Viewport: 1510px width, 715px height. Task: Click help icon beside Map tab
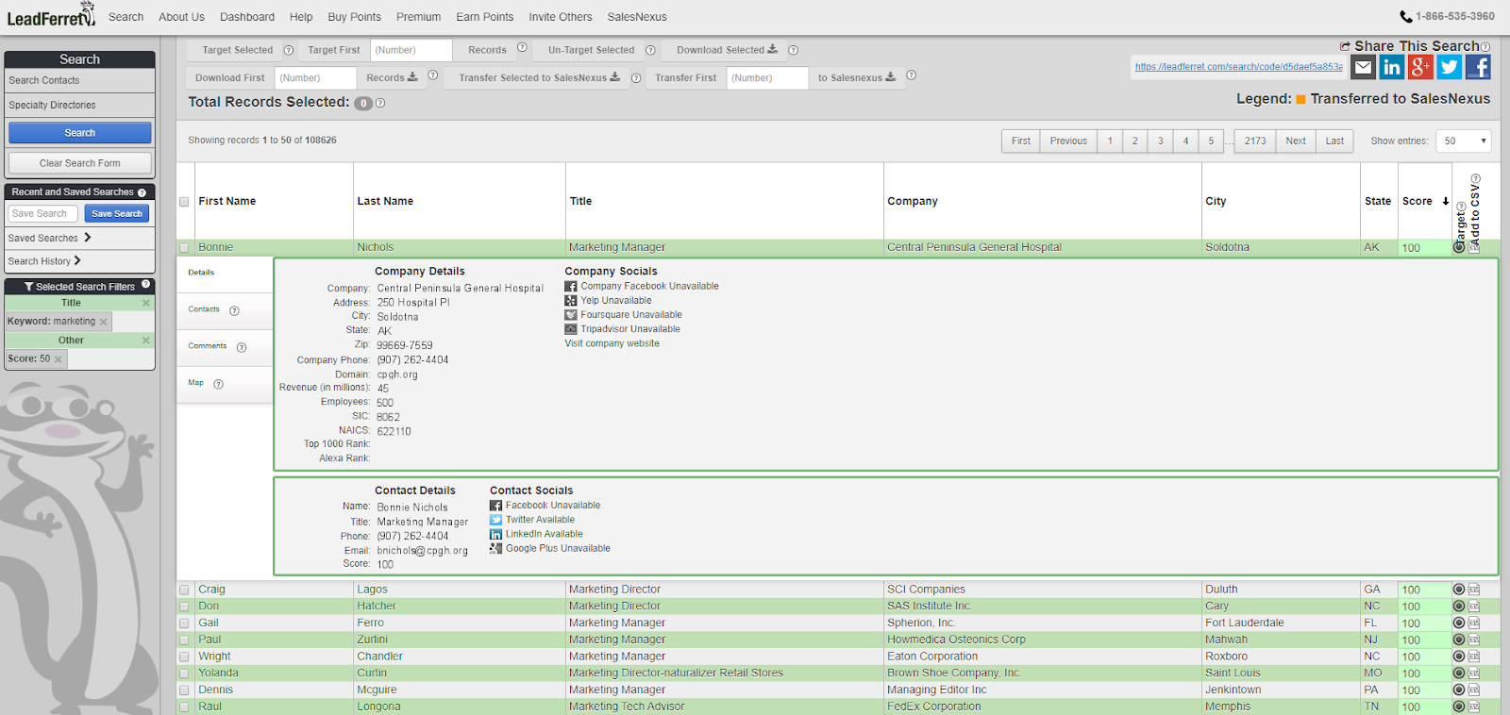(x=218, y=384)
